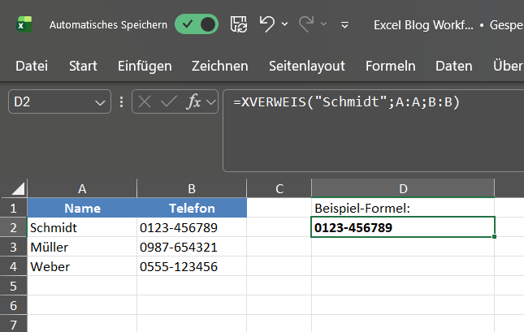This screenshot has width=524, height=332.
Task: Select row 5 header
Action: (13, 286)
